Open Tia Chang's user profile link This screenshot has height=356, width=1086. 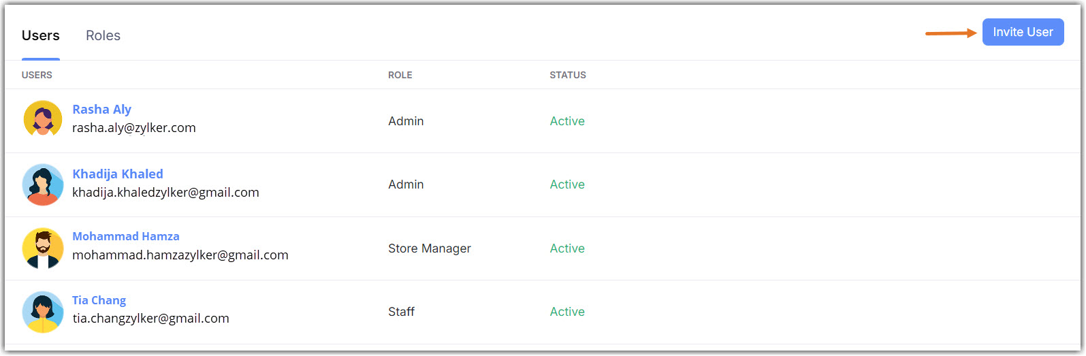pos(99,300)
